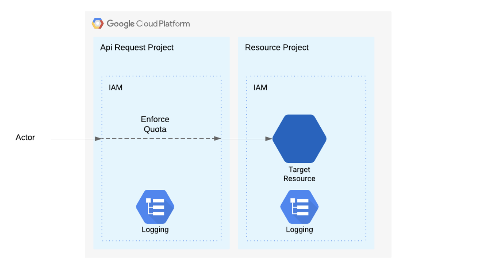Viewport: 482px width, 266px height.
Task: Select the Logging icon in Api Request Project
Action: (x=155, y=207)
